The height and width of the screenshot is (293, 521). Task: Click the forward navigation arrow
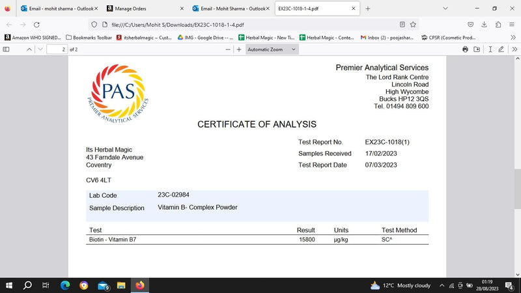[23, 25]
